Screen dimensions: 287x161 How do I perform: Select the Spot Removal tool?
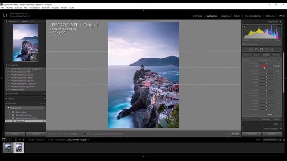[x=251, y=50]
